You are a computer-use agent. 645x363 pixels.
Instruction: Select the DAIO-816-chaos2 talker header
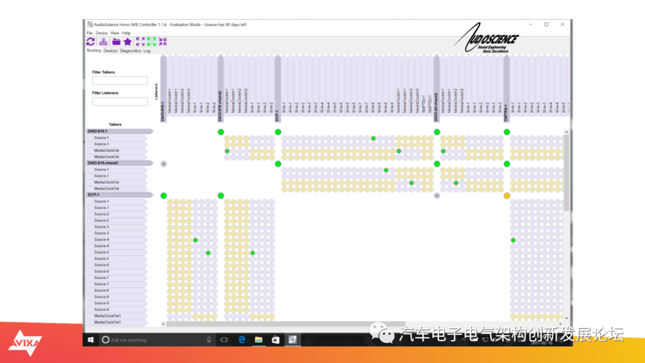[x=119, y=163]
